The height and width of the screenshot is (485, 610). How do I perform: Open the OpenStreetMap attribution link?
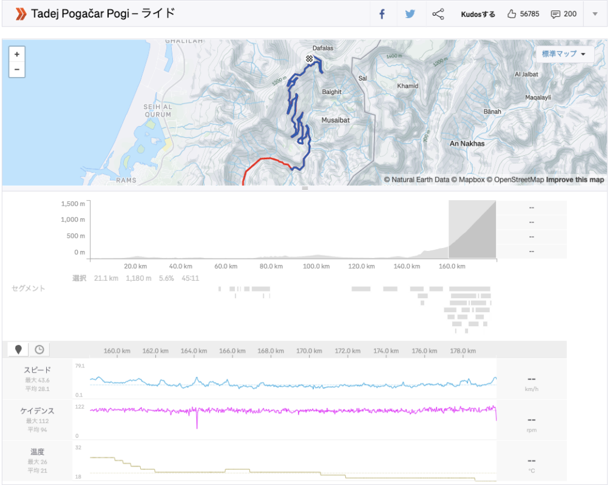[518, 179]
